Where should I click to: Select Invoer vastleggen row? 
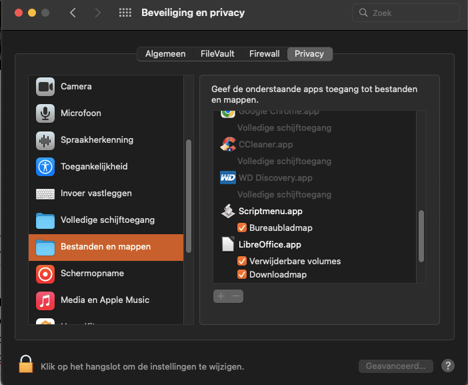[x=106, y=194]
